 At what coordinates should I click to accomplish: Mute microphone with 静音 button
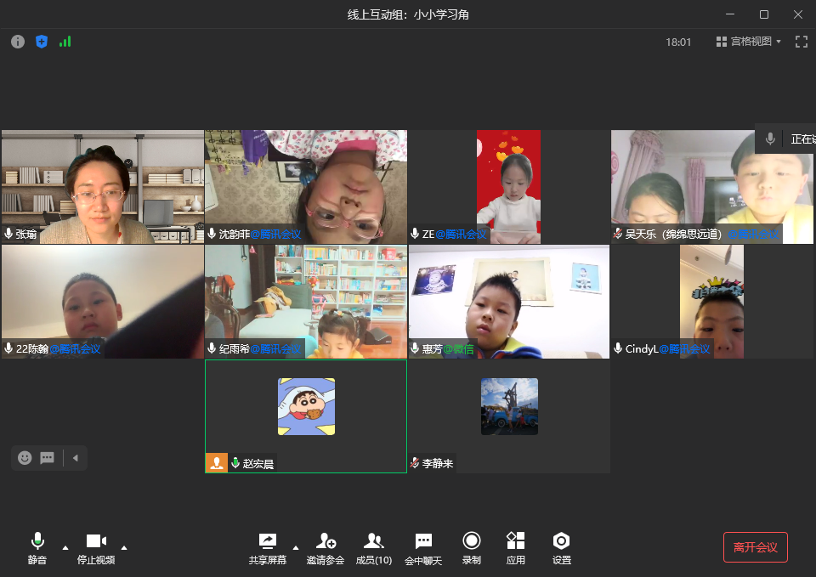(37, 548)
